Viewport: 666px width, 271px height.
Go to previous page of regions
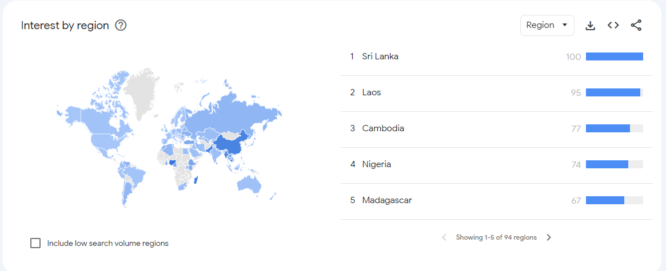[444, 237]
